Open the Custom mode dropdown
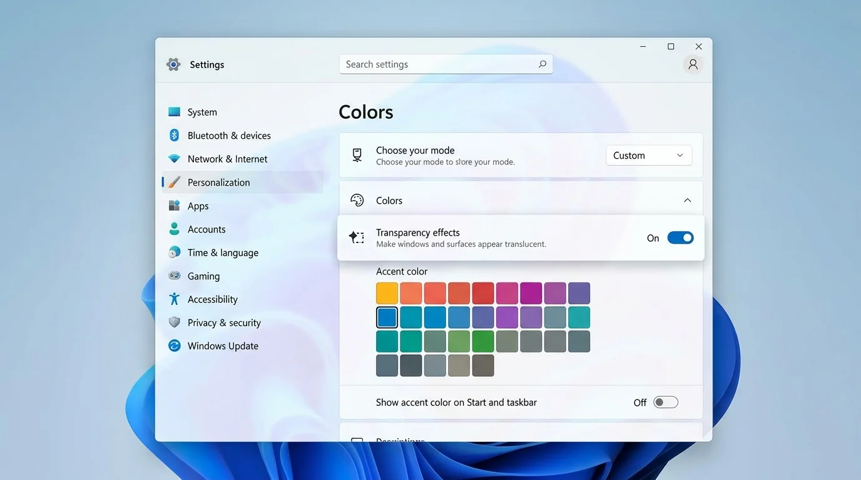The width and height of the screenshot is (861, 480). [x=649, y=156]
